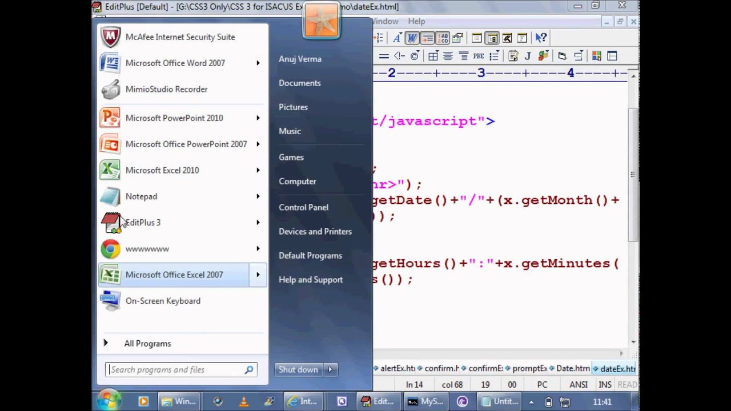Open Default Programs

(310, 256)
